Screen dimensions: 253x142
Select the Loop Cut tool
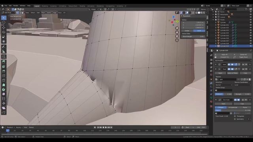[4, 76]
